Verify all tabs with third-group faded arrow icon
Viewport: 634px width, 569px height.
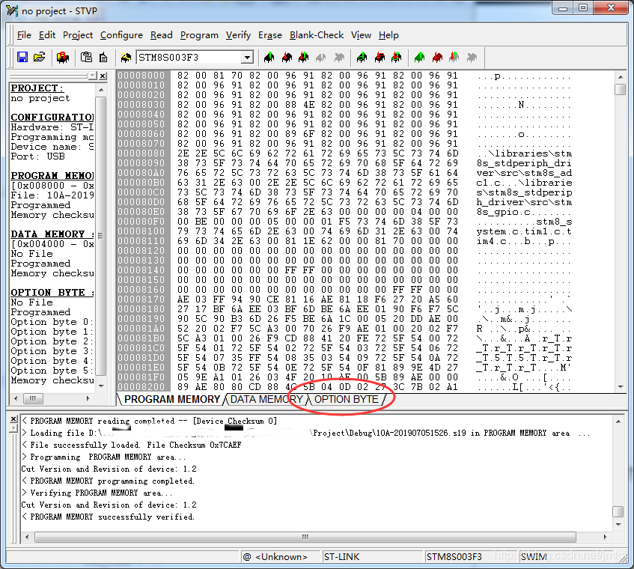tap(454, 58)
